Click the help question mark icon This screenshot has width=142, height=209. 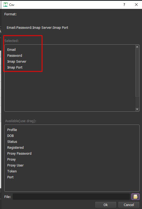(124, 5)
